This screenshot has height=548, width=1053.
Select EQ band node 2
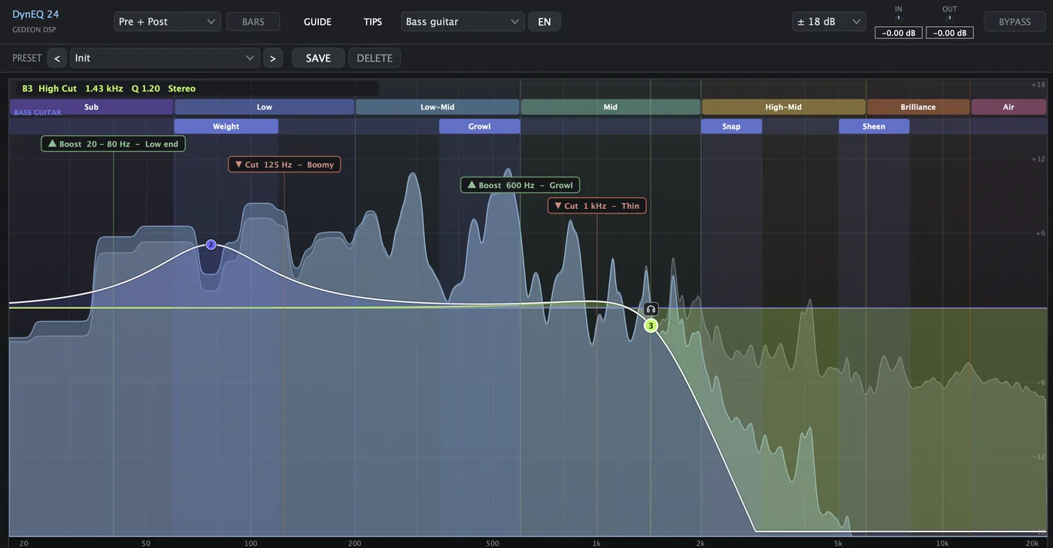pos(211,244)
